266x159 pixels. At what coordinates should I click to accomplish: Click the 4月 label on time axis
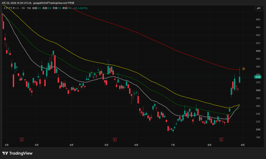click(x=71, y=145)
